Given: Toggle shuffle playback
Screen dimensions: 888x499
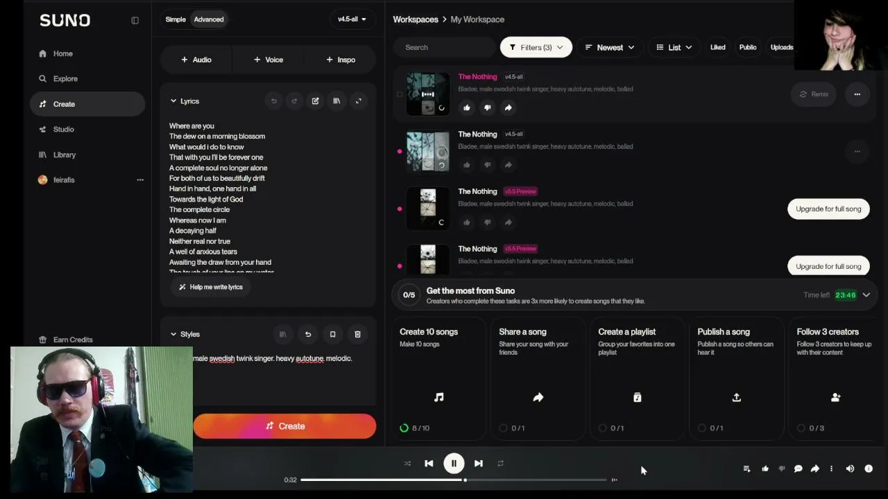Looking at the screenshot, I should [407, 464].
